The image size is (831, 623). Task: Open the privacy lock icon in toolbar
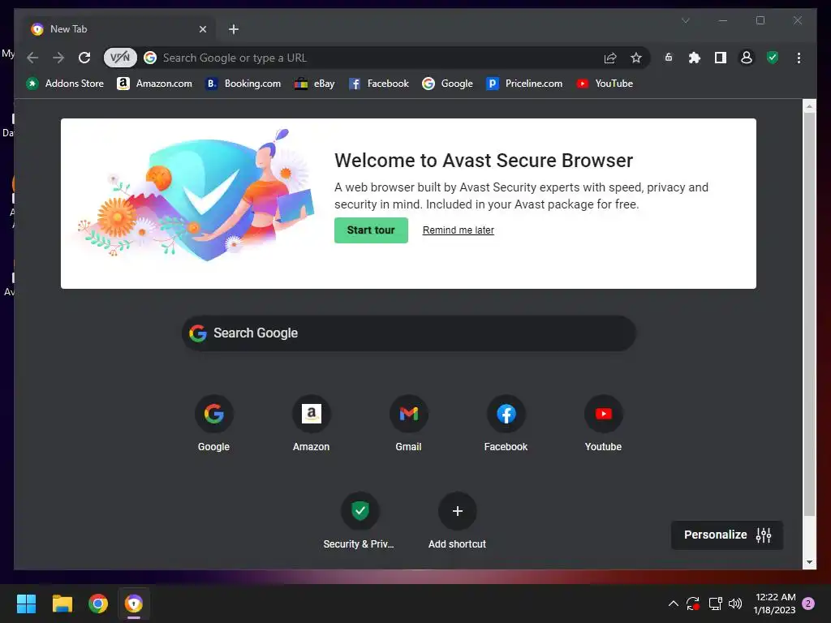pyautogui.click(x=669, y=58)
